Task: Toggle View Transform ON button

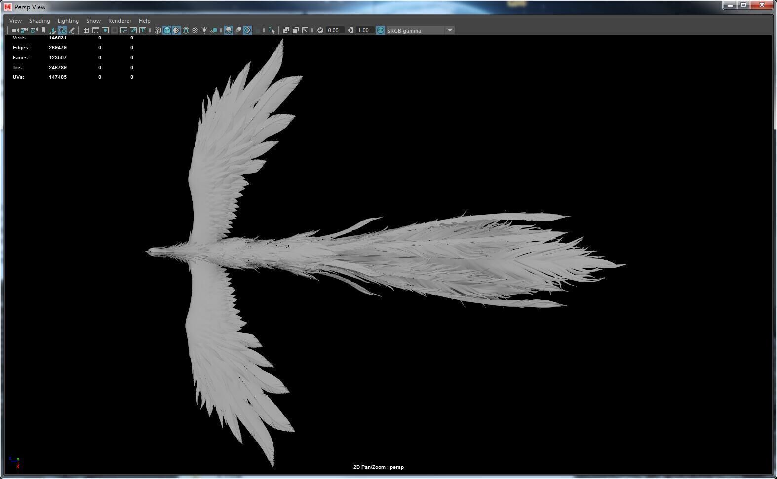Action: tap(380, 30)
